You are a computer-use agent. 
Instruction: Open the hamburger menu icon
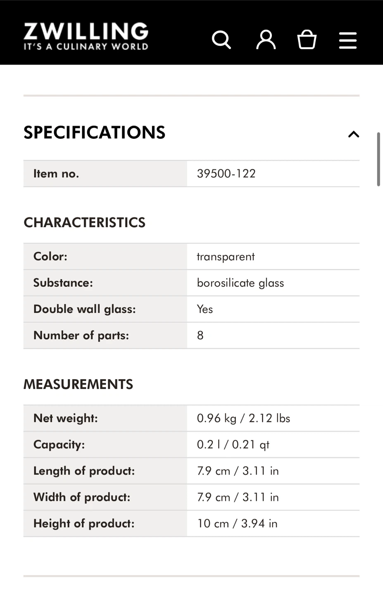pyautogui.click(x=348, y=40)
